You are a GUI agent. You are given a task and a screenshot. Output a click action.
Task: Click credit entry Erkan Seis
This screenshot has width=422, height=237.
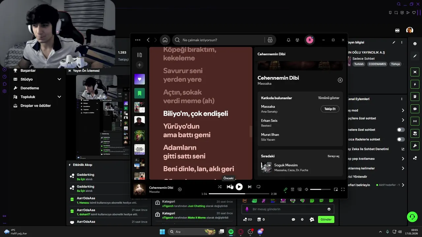(269, 120)
